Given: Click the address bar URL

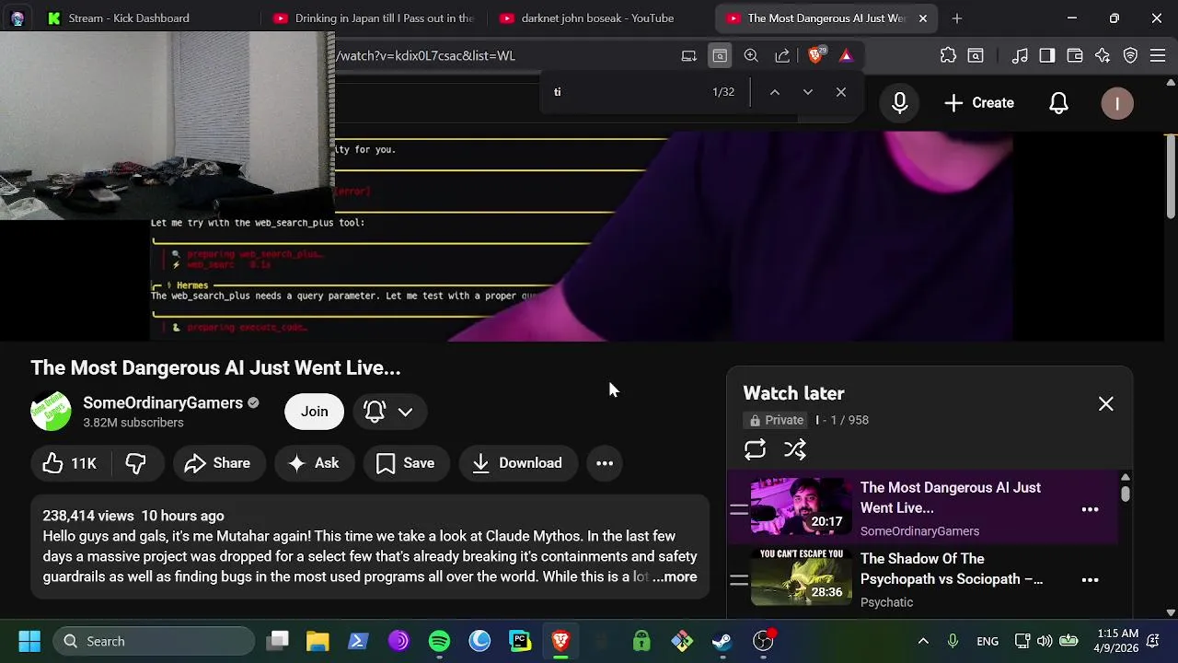Looking at the screenshot, I should 425,55.
